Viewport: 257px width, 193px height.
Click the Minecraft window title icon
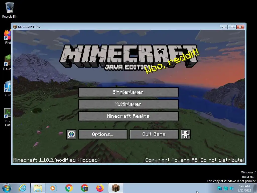click(x=15, y=27)
